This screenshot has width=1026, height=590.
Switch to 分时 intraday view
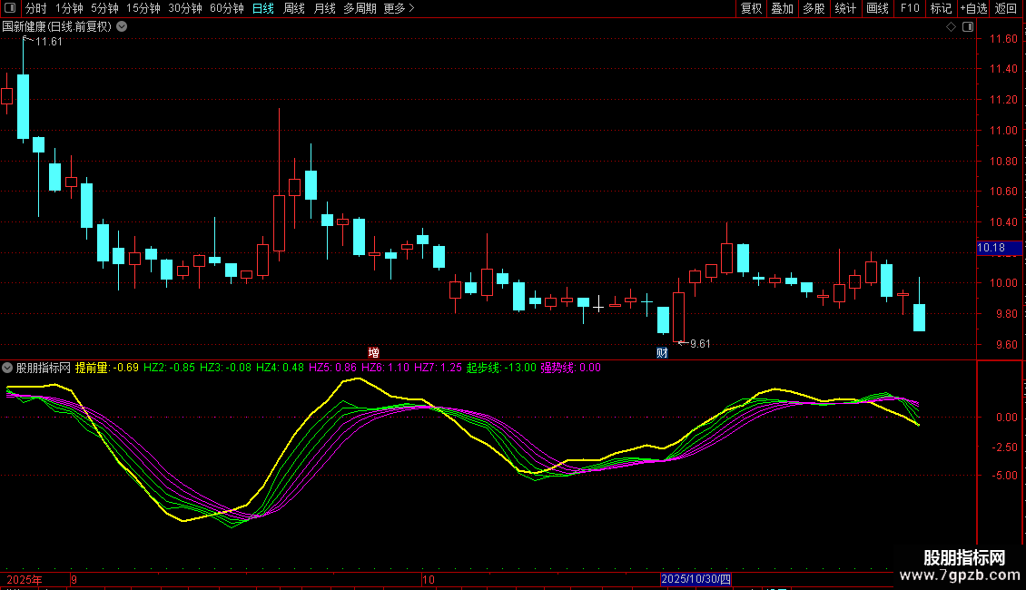pos(36,8)
